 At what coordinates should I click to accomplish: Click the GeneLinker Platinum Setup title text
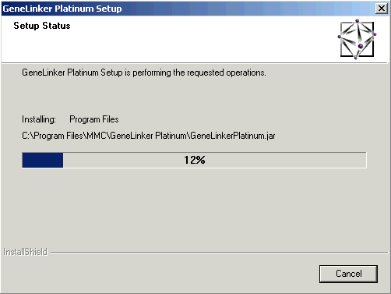tap(62, 9)
